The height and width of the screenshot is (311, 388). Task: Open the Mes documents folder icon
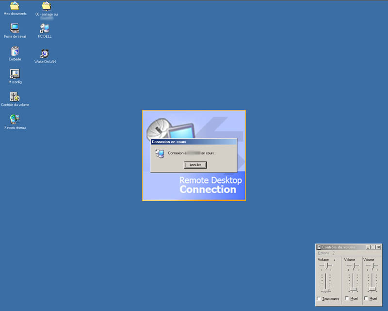(15, 6)
